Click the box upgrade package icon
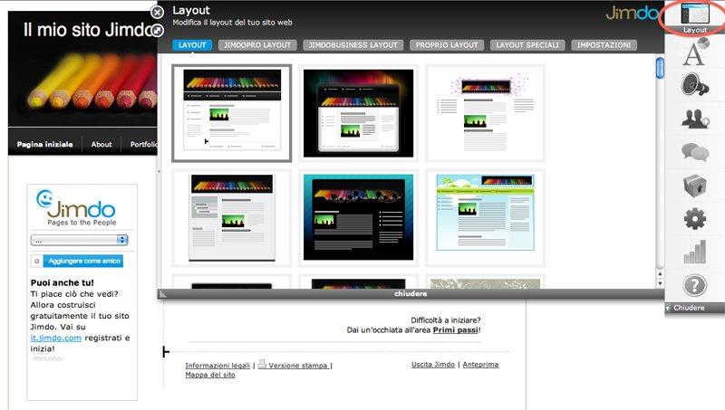This screenshot has width=725, height=410. (x=694, y=186)
